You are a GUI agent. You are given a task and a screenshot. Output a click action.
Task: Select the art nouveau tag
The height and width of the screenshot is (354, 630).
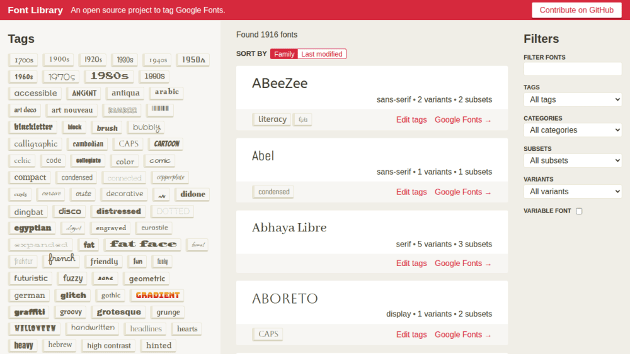(72, 110)
